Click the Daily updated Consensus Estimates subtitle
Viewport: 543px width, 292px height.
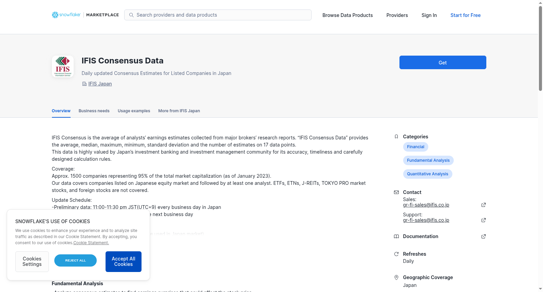click(156, 73)
